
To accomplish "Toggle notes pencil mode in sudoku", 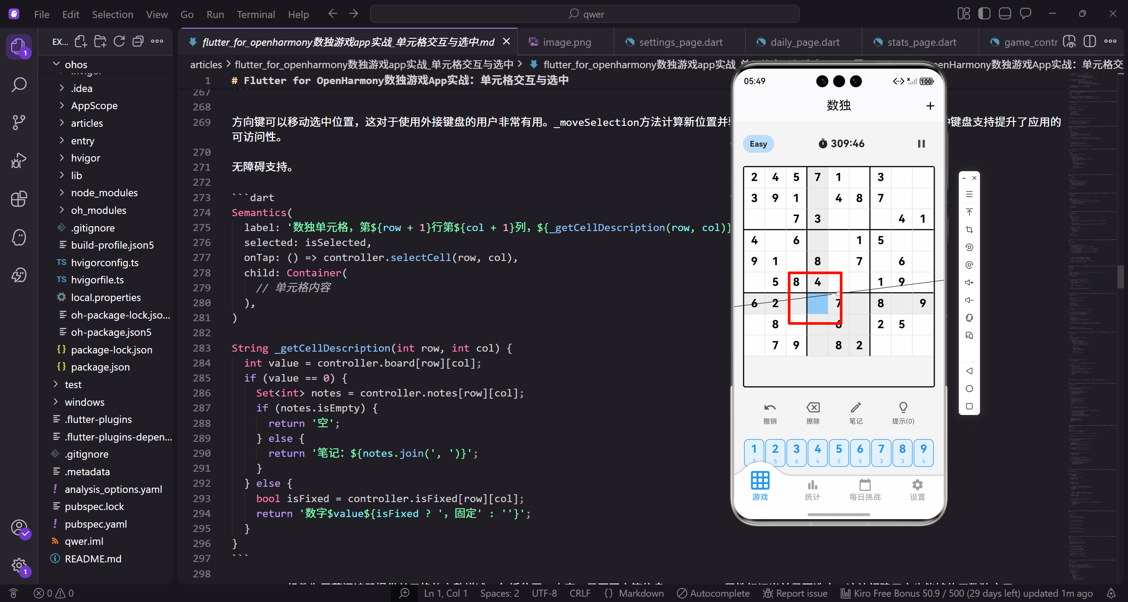I will pyautogui.click(x=856, y=413).
